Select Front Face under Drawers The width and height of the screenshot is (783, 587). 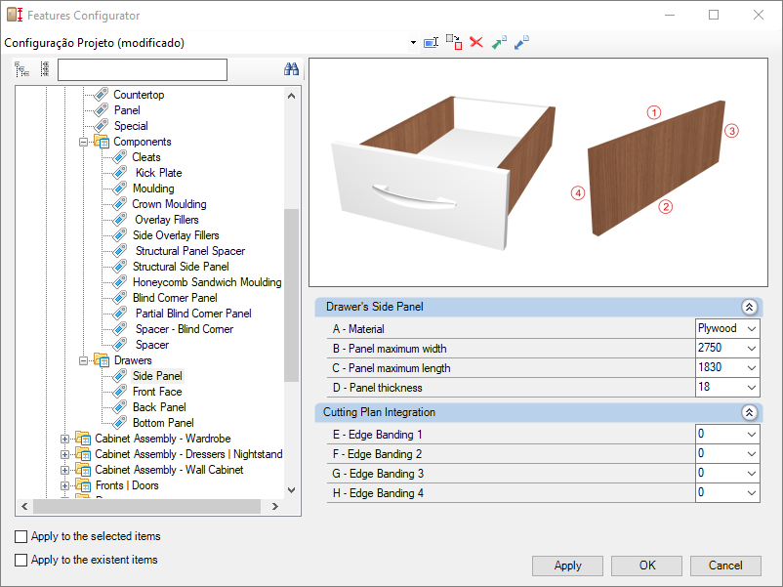(x=157, y=392)
